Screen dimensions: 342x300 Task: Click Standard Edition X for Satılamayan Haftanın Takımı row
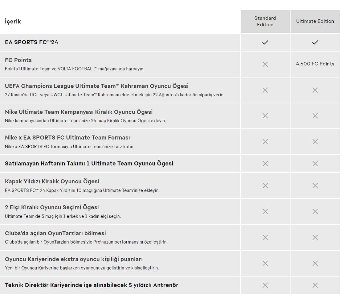(265, 164)
